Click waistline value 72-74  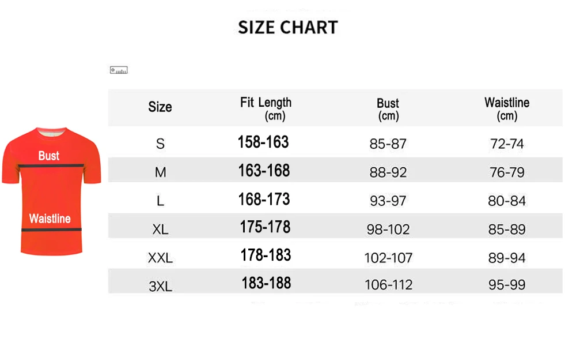coord(507,144)
